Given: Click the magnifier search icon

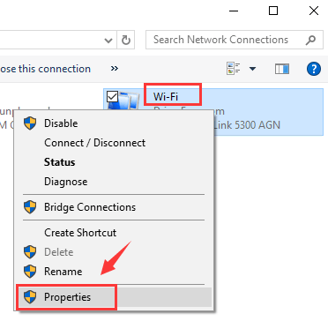Looking at the screenshot, I should pos(310,40).
